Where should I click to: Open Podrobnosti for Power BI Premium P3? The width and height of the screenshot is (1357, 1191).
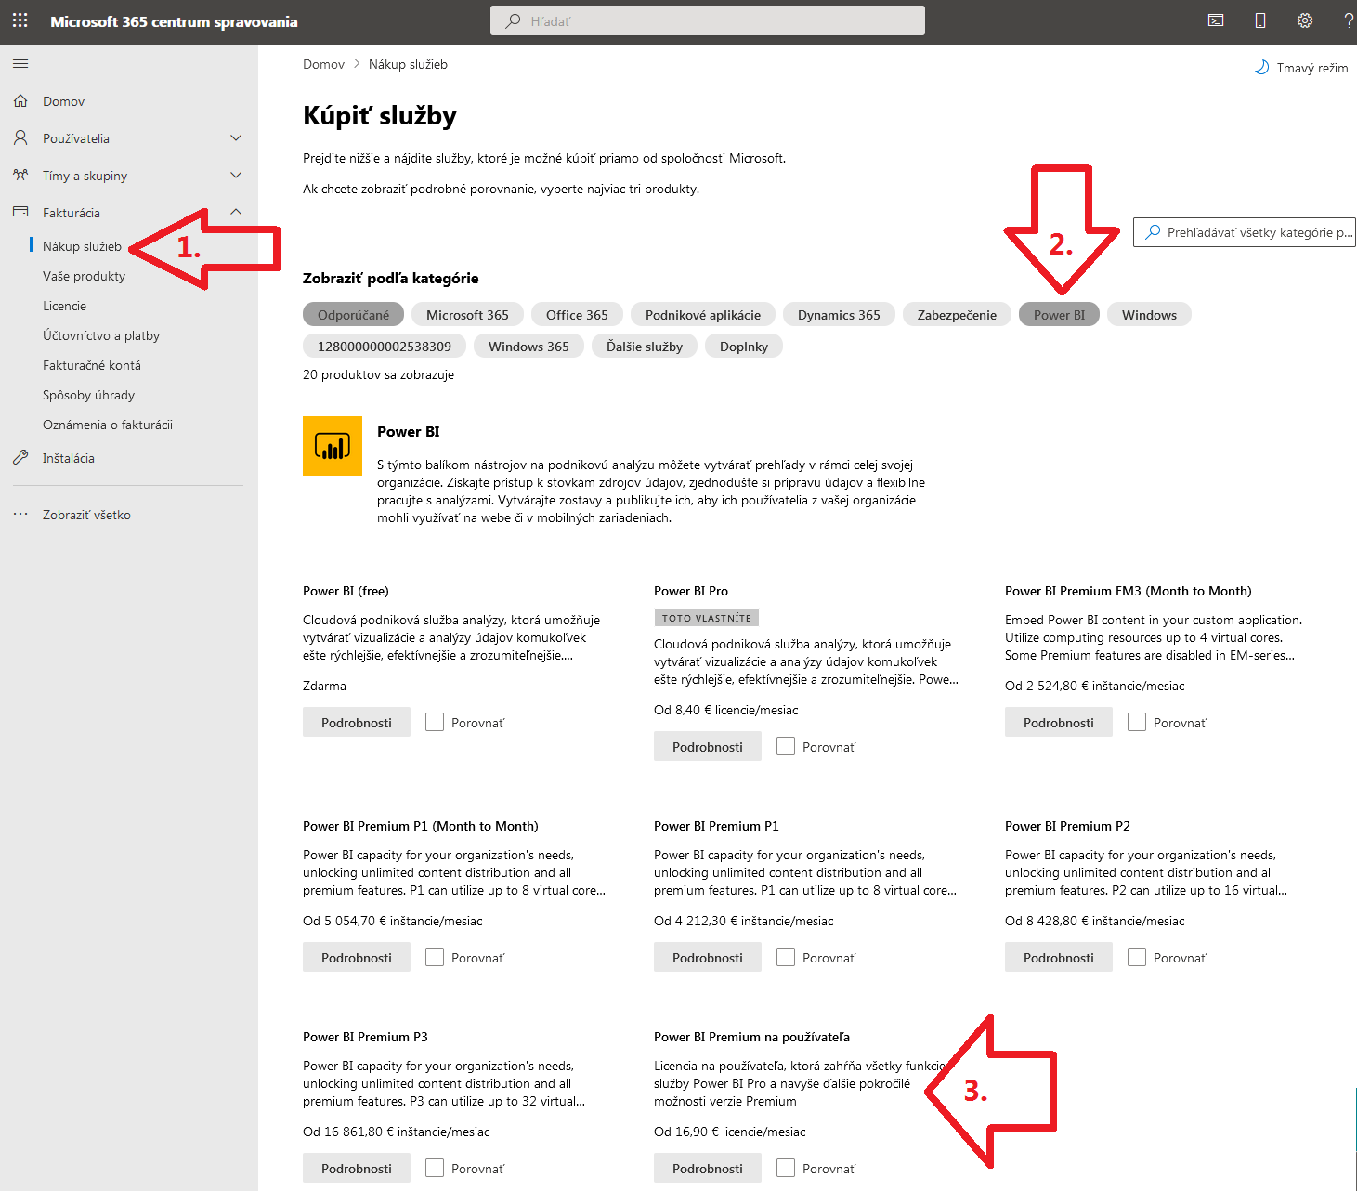357,1168
